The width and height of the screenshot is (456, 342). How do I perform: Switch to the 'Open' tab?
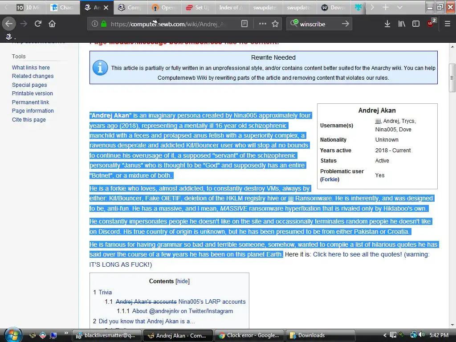point(164,8)
